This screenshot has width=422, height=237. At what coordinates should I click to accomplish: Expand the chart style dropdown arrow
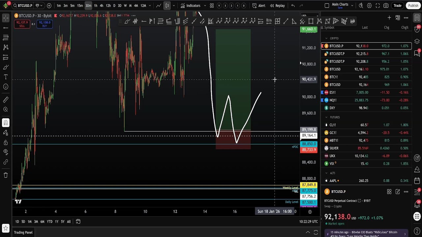(174, 6)
